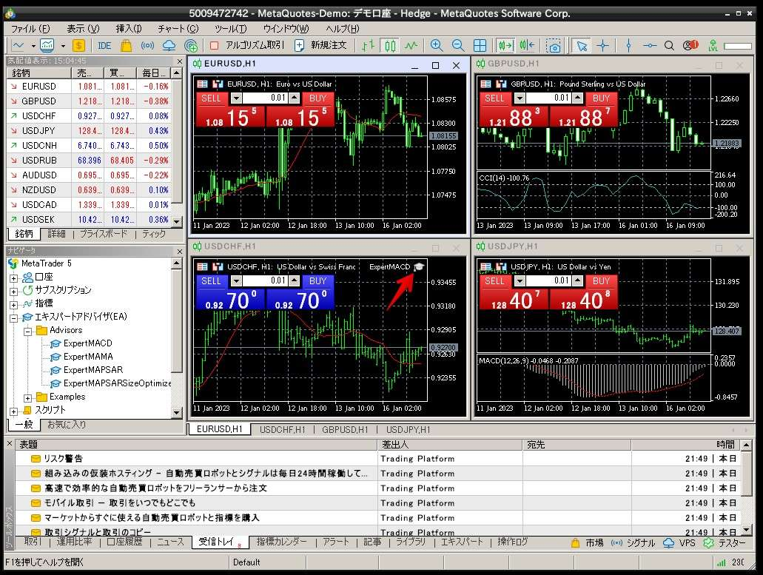Select candlestick chart display mode
The height and width of the screenshot is (575, 763).
(390, 46)
